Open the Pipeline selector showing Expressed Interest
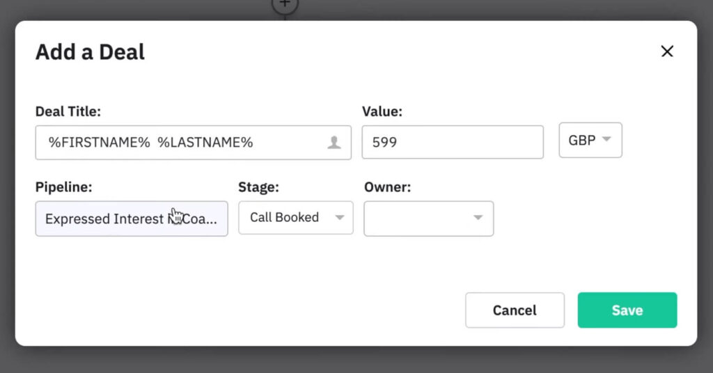 point(131,219)
